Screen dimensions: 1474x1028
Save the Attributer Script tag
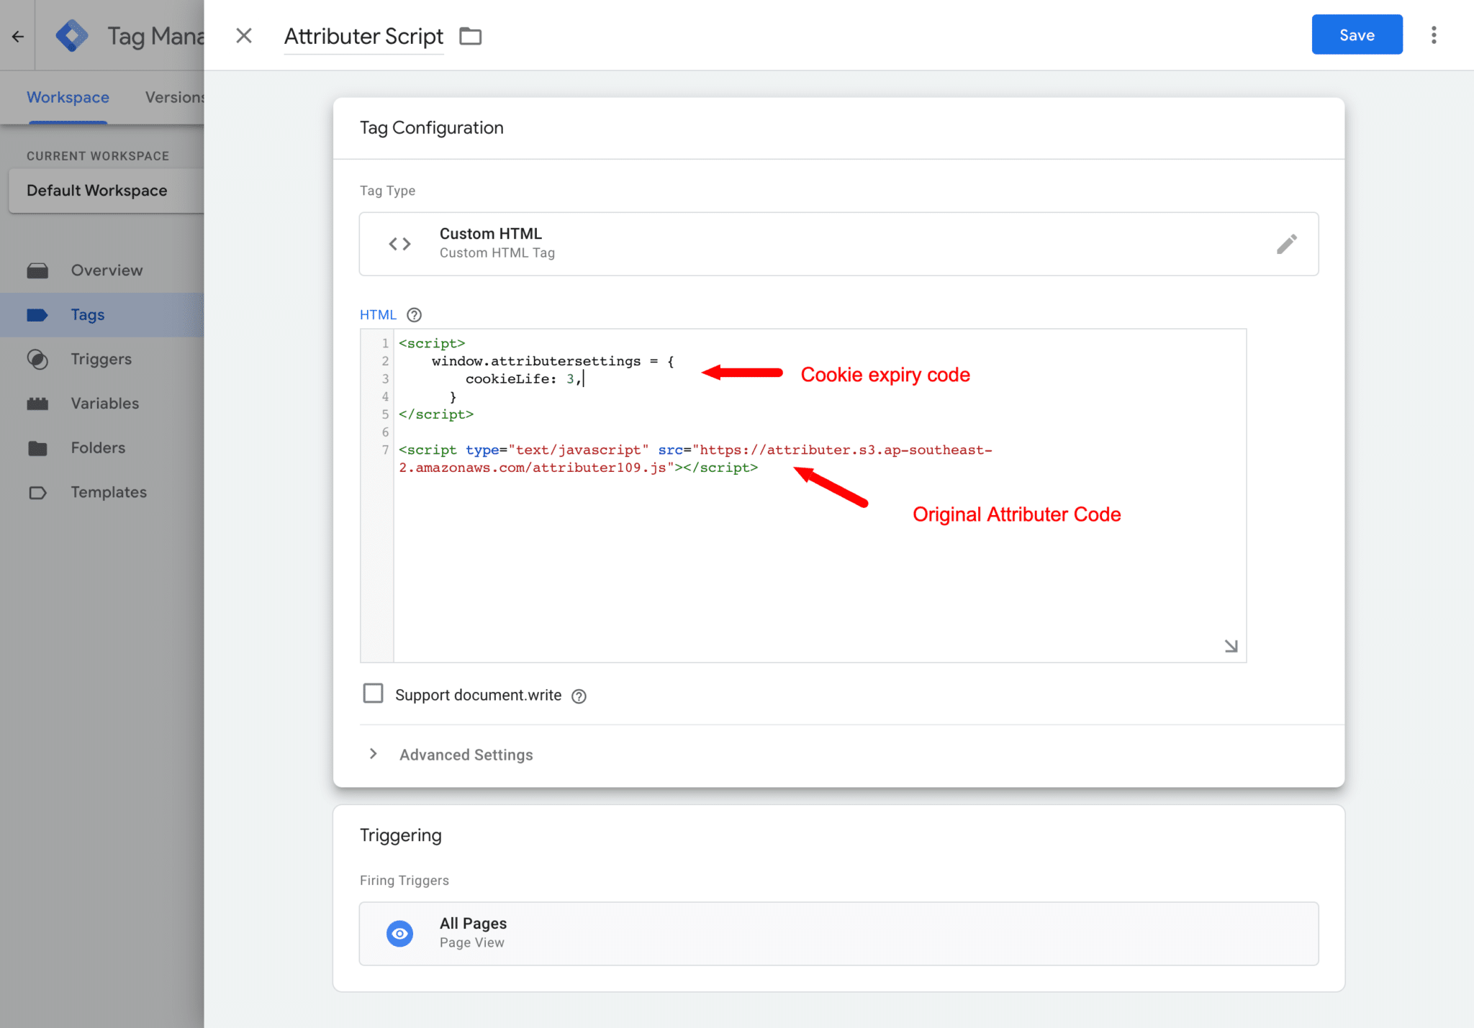click(1356, 34)
